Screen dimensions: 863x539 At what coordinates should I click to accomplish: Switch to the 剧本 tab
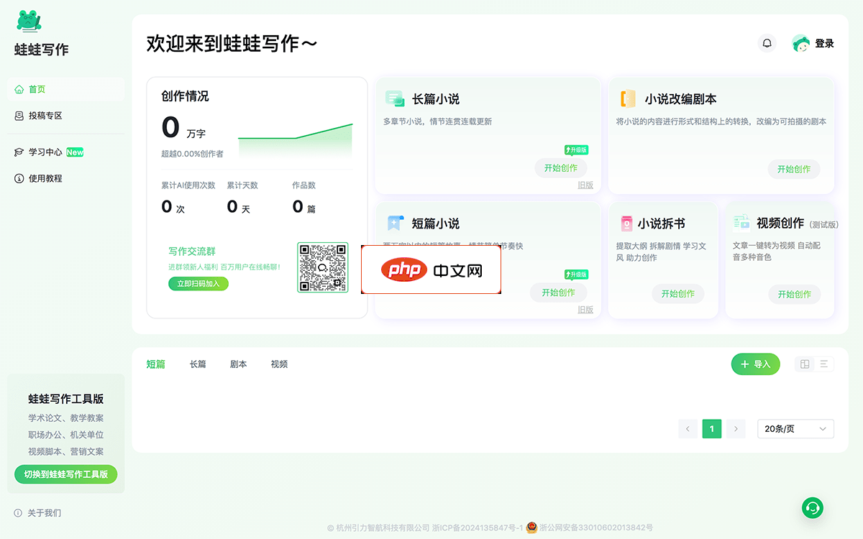[x=239, y=364]
